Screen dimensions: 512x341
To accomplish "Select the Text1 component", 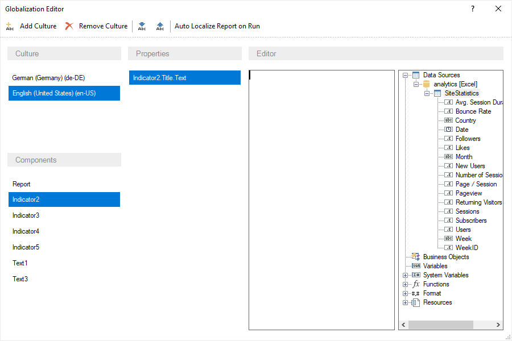I will click(64, 263).
